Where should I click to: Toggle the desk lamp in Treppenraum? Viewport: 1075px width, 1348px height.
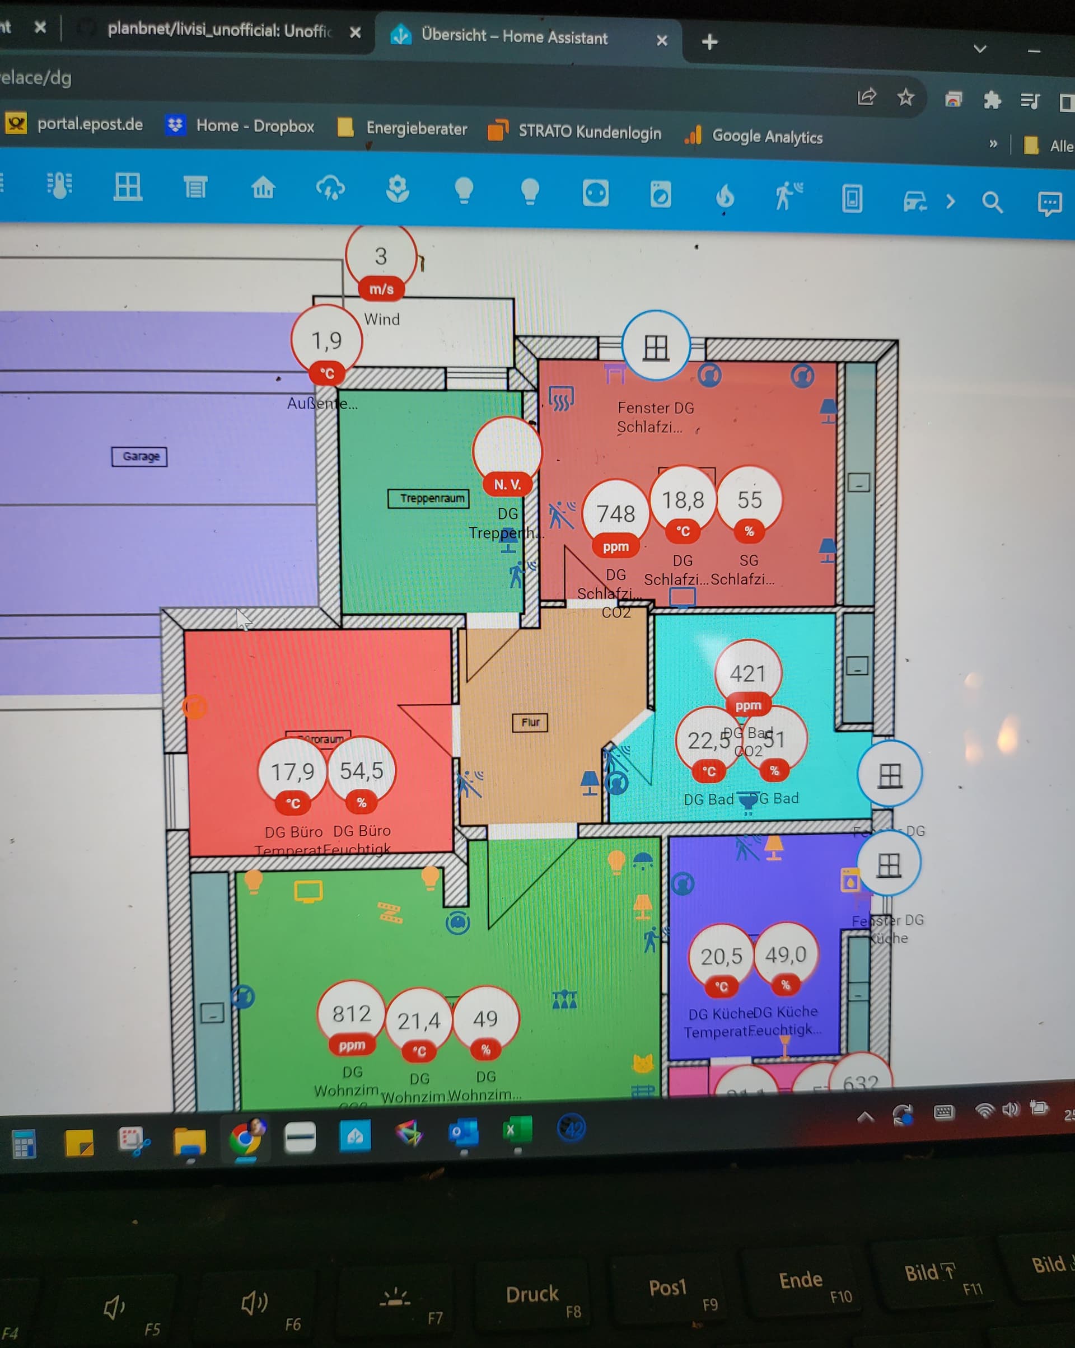point(509,540)
